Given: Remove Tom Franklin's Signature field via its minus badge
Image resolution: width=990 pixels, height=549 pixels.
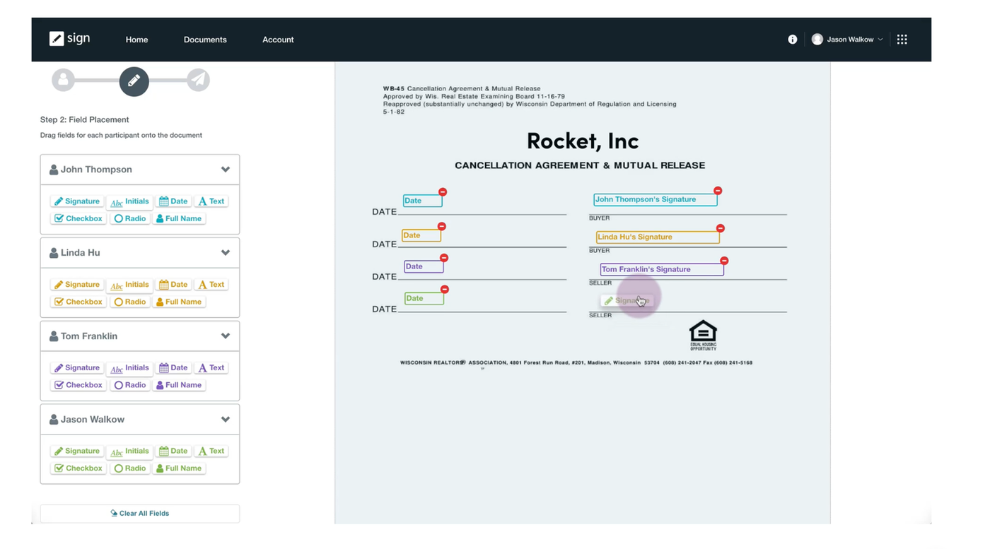Looking at the screenshot, I should (x=724, y=260).
